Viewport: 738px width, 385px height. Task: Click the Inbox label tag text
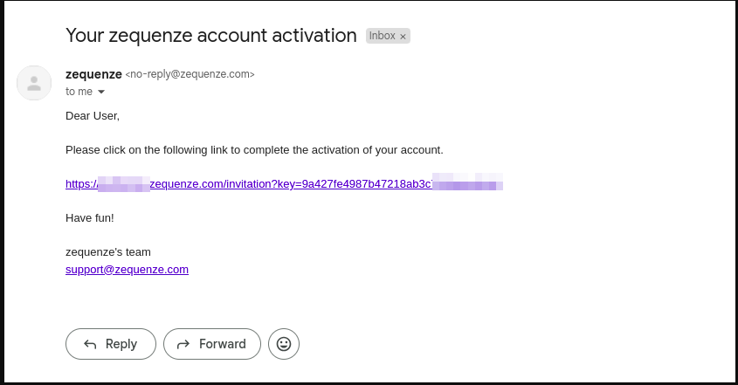click(382, 36)
